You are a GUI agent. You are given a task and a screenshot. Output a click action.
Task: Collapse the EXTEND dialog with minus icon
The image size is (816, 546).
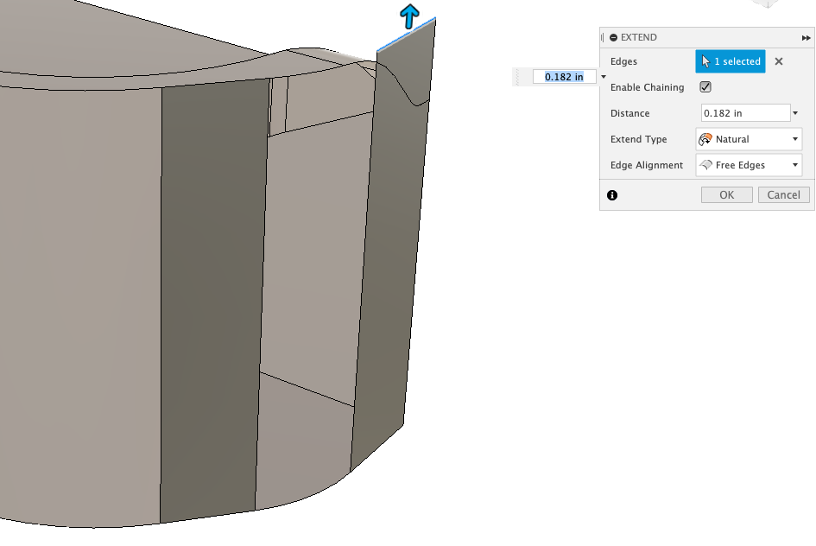614,37
